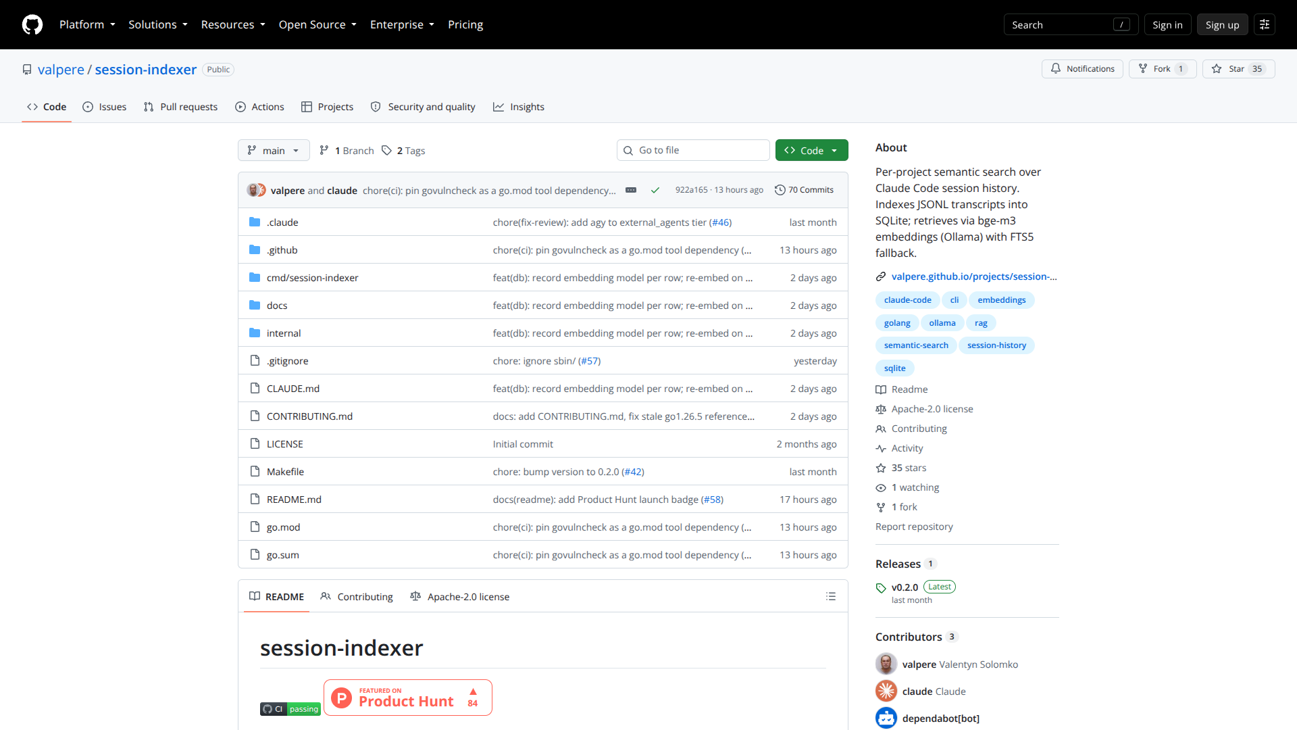Switch to the Projects tab

(327, 107)
